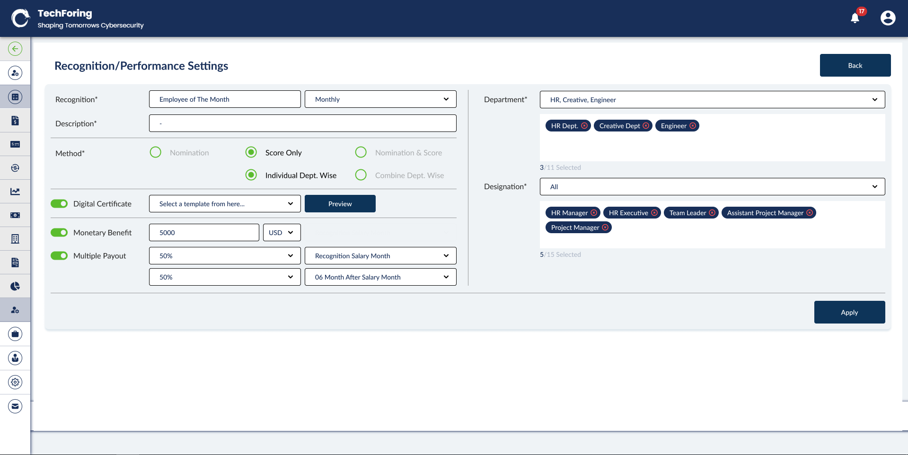Click the Preview button
The height and width of the screenshot is (455, 908).
tap(340, 204)
